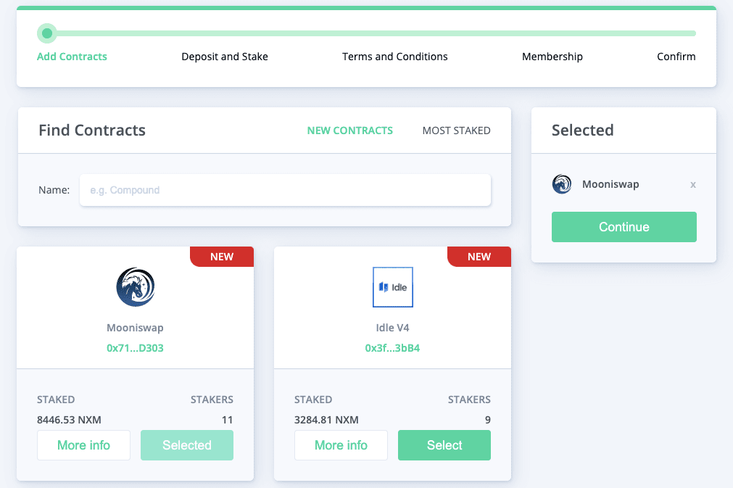733x488 pixels.
Task: Select the Idle V4 contract
Action: click(x=444, y=445)
